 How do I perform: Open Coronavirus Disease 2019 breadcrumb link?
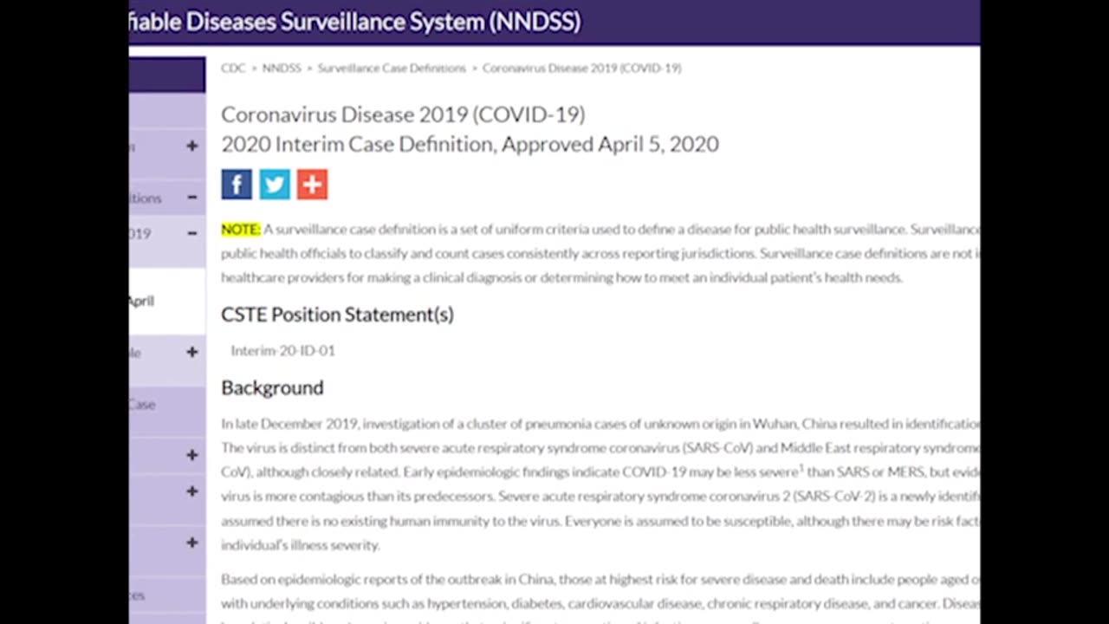pyautogui.click(x=582, y=68)
